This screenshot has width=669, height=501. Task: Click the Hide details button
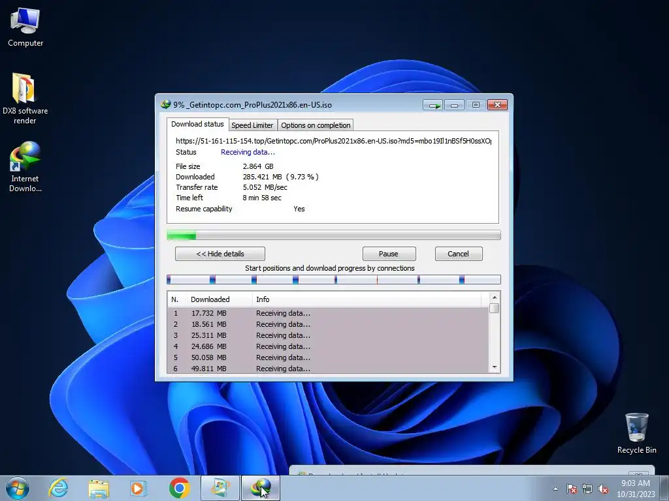tap(220, 254)
